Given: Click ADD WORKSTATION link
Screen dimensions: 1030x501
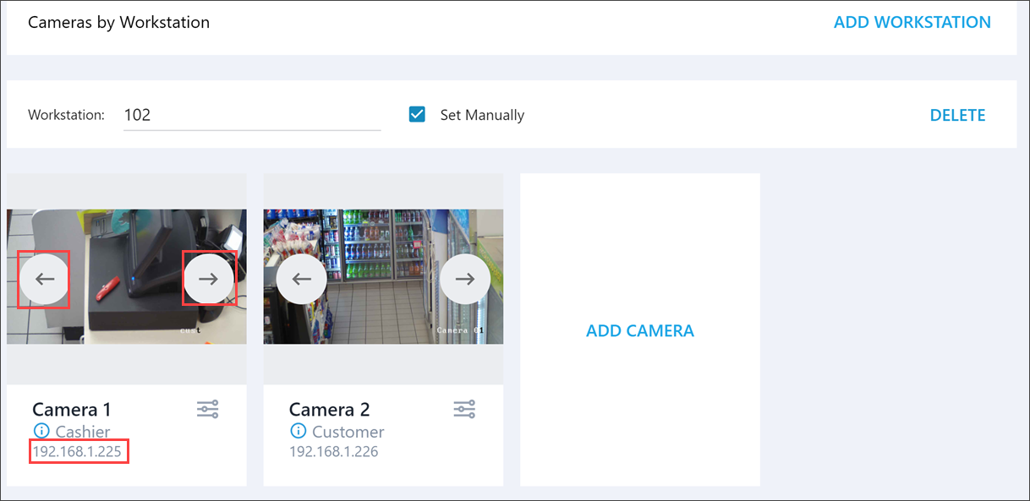Looking at the screenshot, I should tap(912, 23).
